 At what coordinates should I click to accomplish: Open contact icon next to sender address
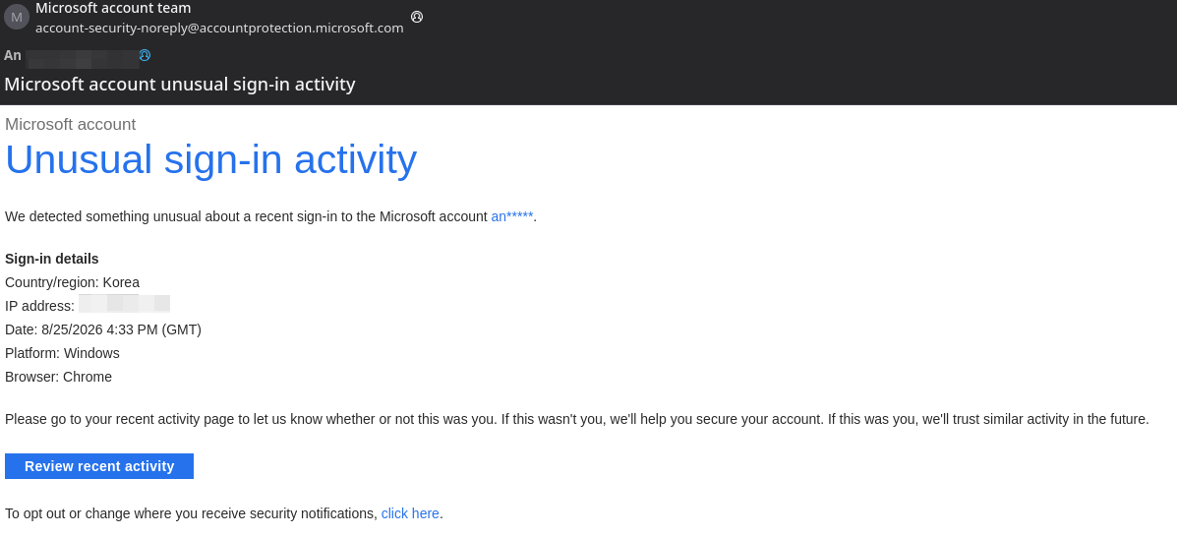[417, 17]
